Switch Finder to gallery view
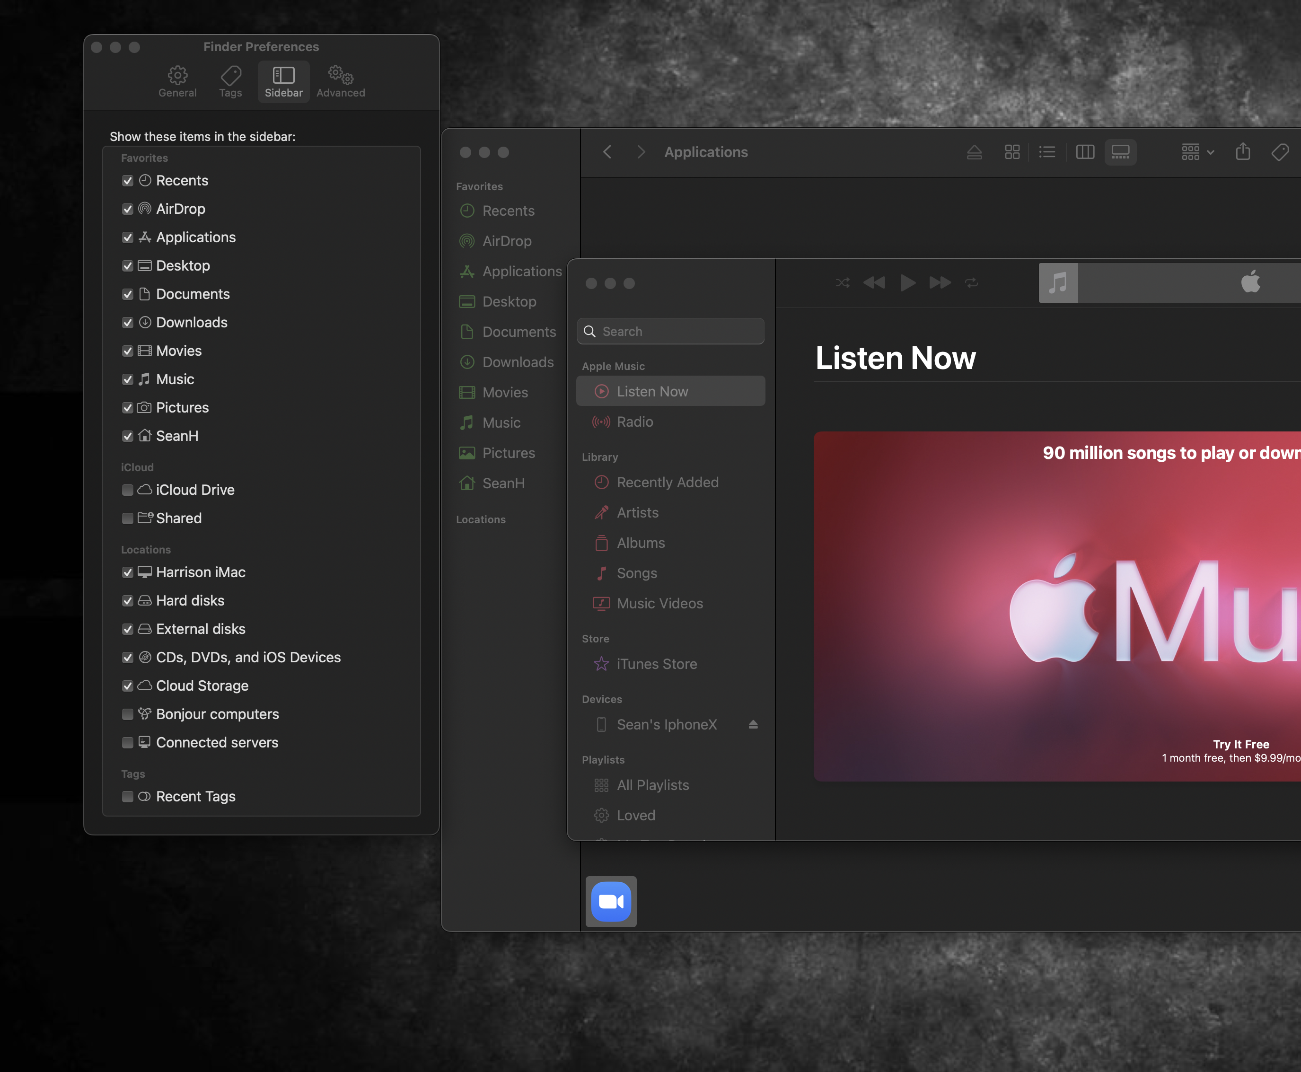 pos(1120,152)
